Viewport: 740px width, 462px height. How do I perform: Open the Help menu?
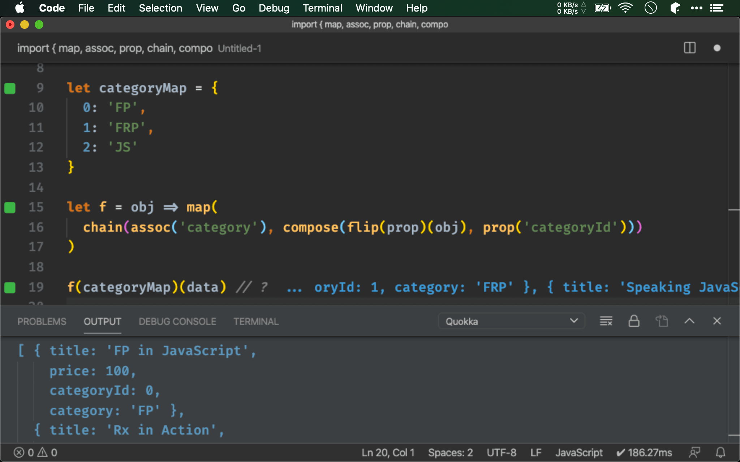417,8
